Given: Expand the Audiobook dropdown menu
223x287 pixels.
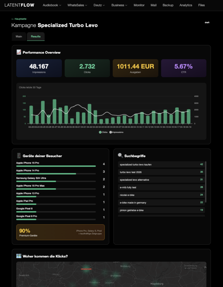Looking at the screenshot, I should (x=52, y=5).
